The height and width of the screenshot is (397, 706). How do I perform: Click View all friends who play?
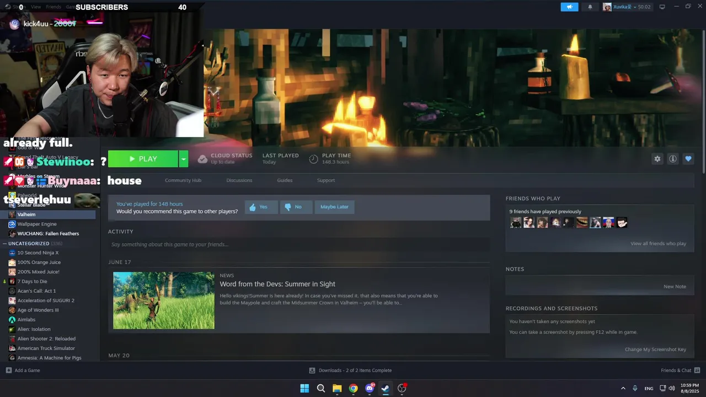tap(659, 244)
